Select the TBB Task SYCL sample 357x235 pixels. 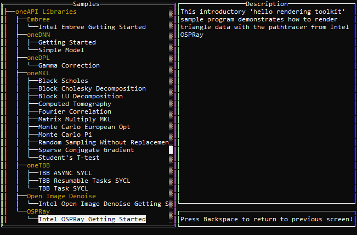tap(63, 188)
